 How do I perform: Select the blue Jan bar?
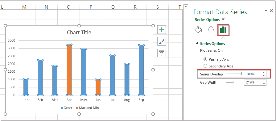(26, 87)
